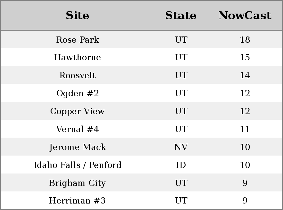Select the Vernal #4 site cell
The image size is (283, 210).
78,129
